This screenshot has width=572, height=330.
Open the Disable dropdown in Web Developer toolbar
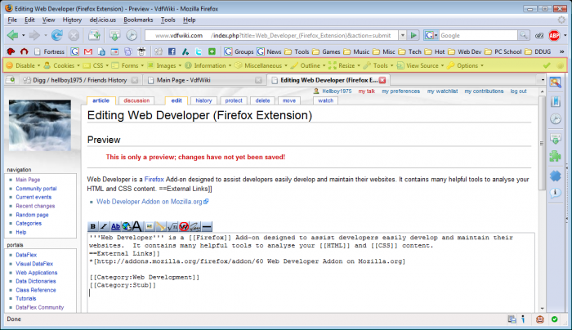tap(26, 65)
